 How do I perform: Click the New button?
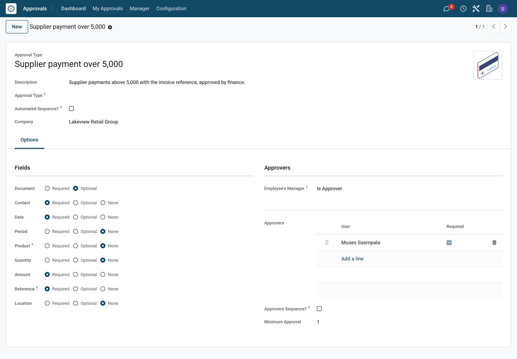[17, 27]
